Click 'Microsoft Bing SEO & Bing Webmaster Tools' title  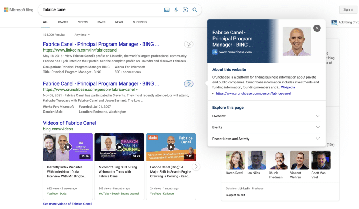118,172
